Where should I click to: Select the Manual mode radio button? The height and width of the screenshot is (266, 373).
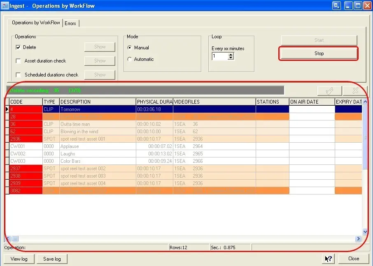point(130,48)
